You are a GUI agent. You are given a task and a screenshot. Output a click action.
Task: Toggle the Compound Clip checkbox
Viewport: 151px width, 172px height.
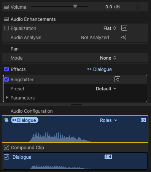(x=6, y=147)
